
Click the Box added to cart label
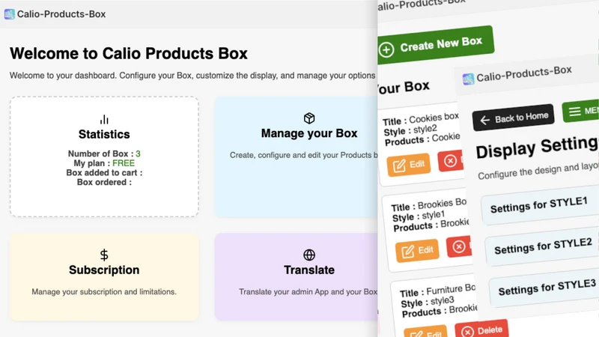pyautogui.click(x=104, y=173)
